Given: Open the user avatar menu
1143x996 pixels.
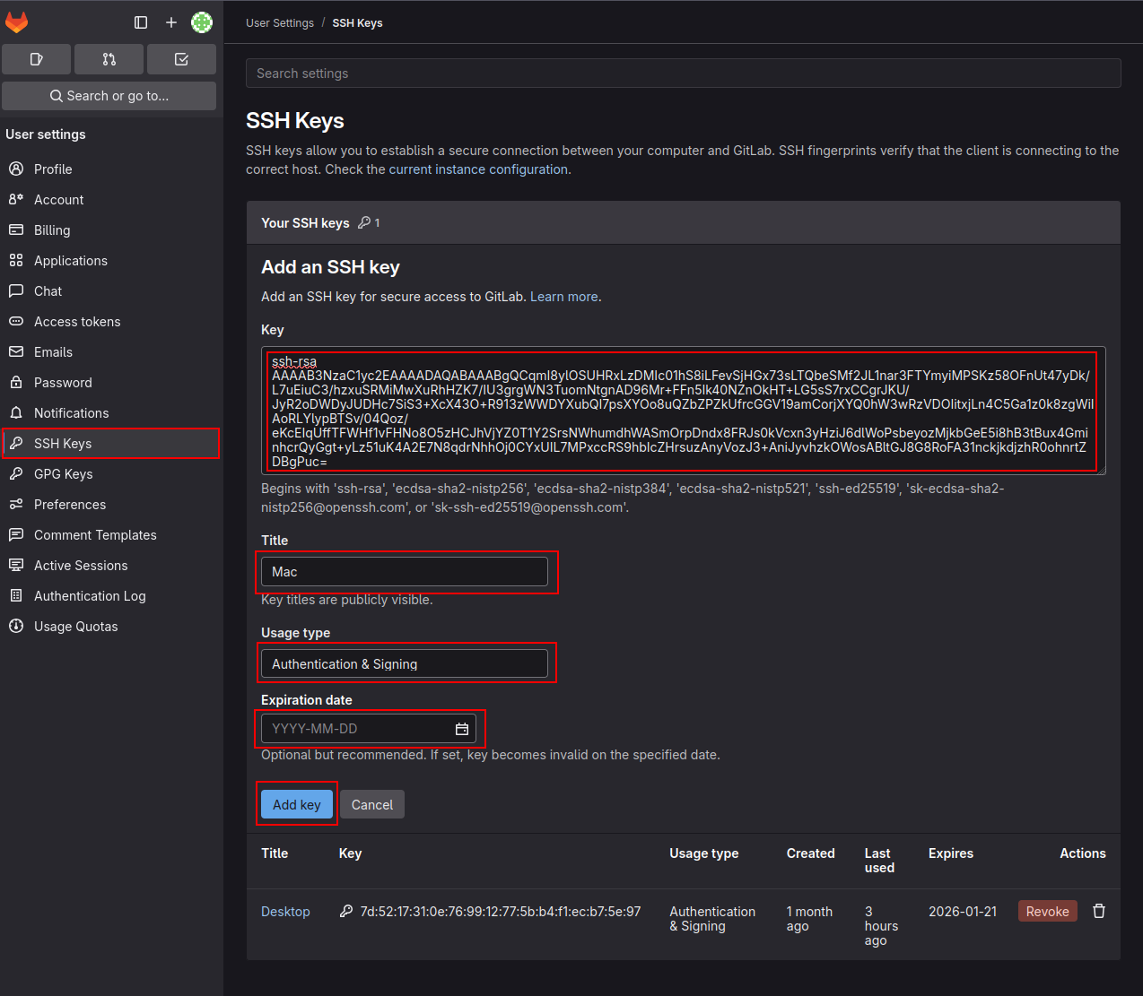Looking at the screenshot, I should coord(202,22).
